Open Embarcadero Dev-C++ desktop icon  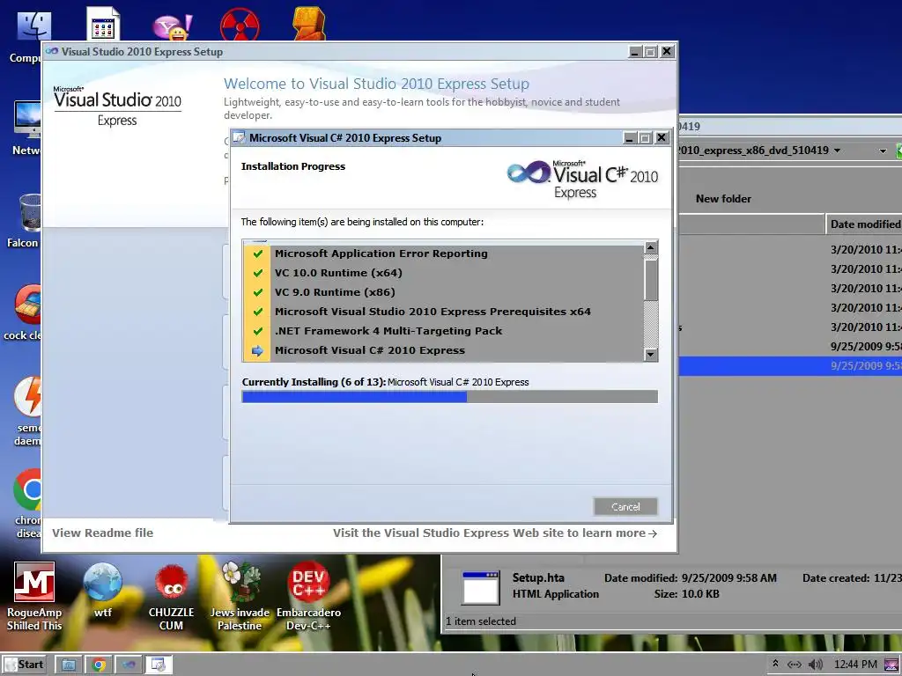click(x=308, y=596)
